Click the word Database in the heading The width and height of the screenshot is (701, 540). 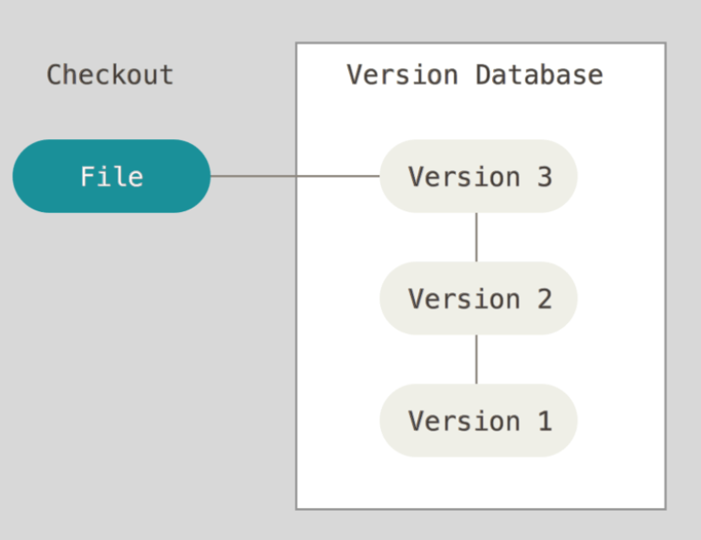(x=539, y=74)
